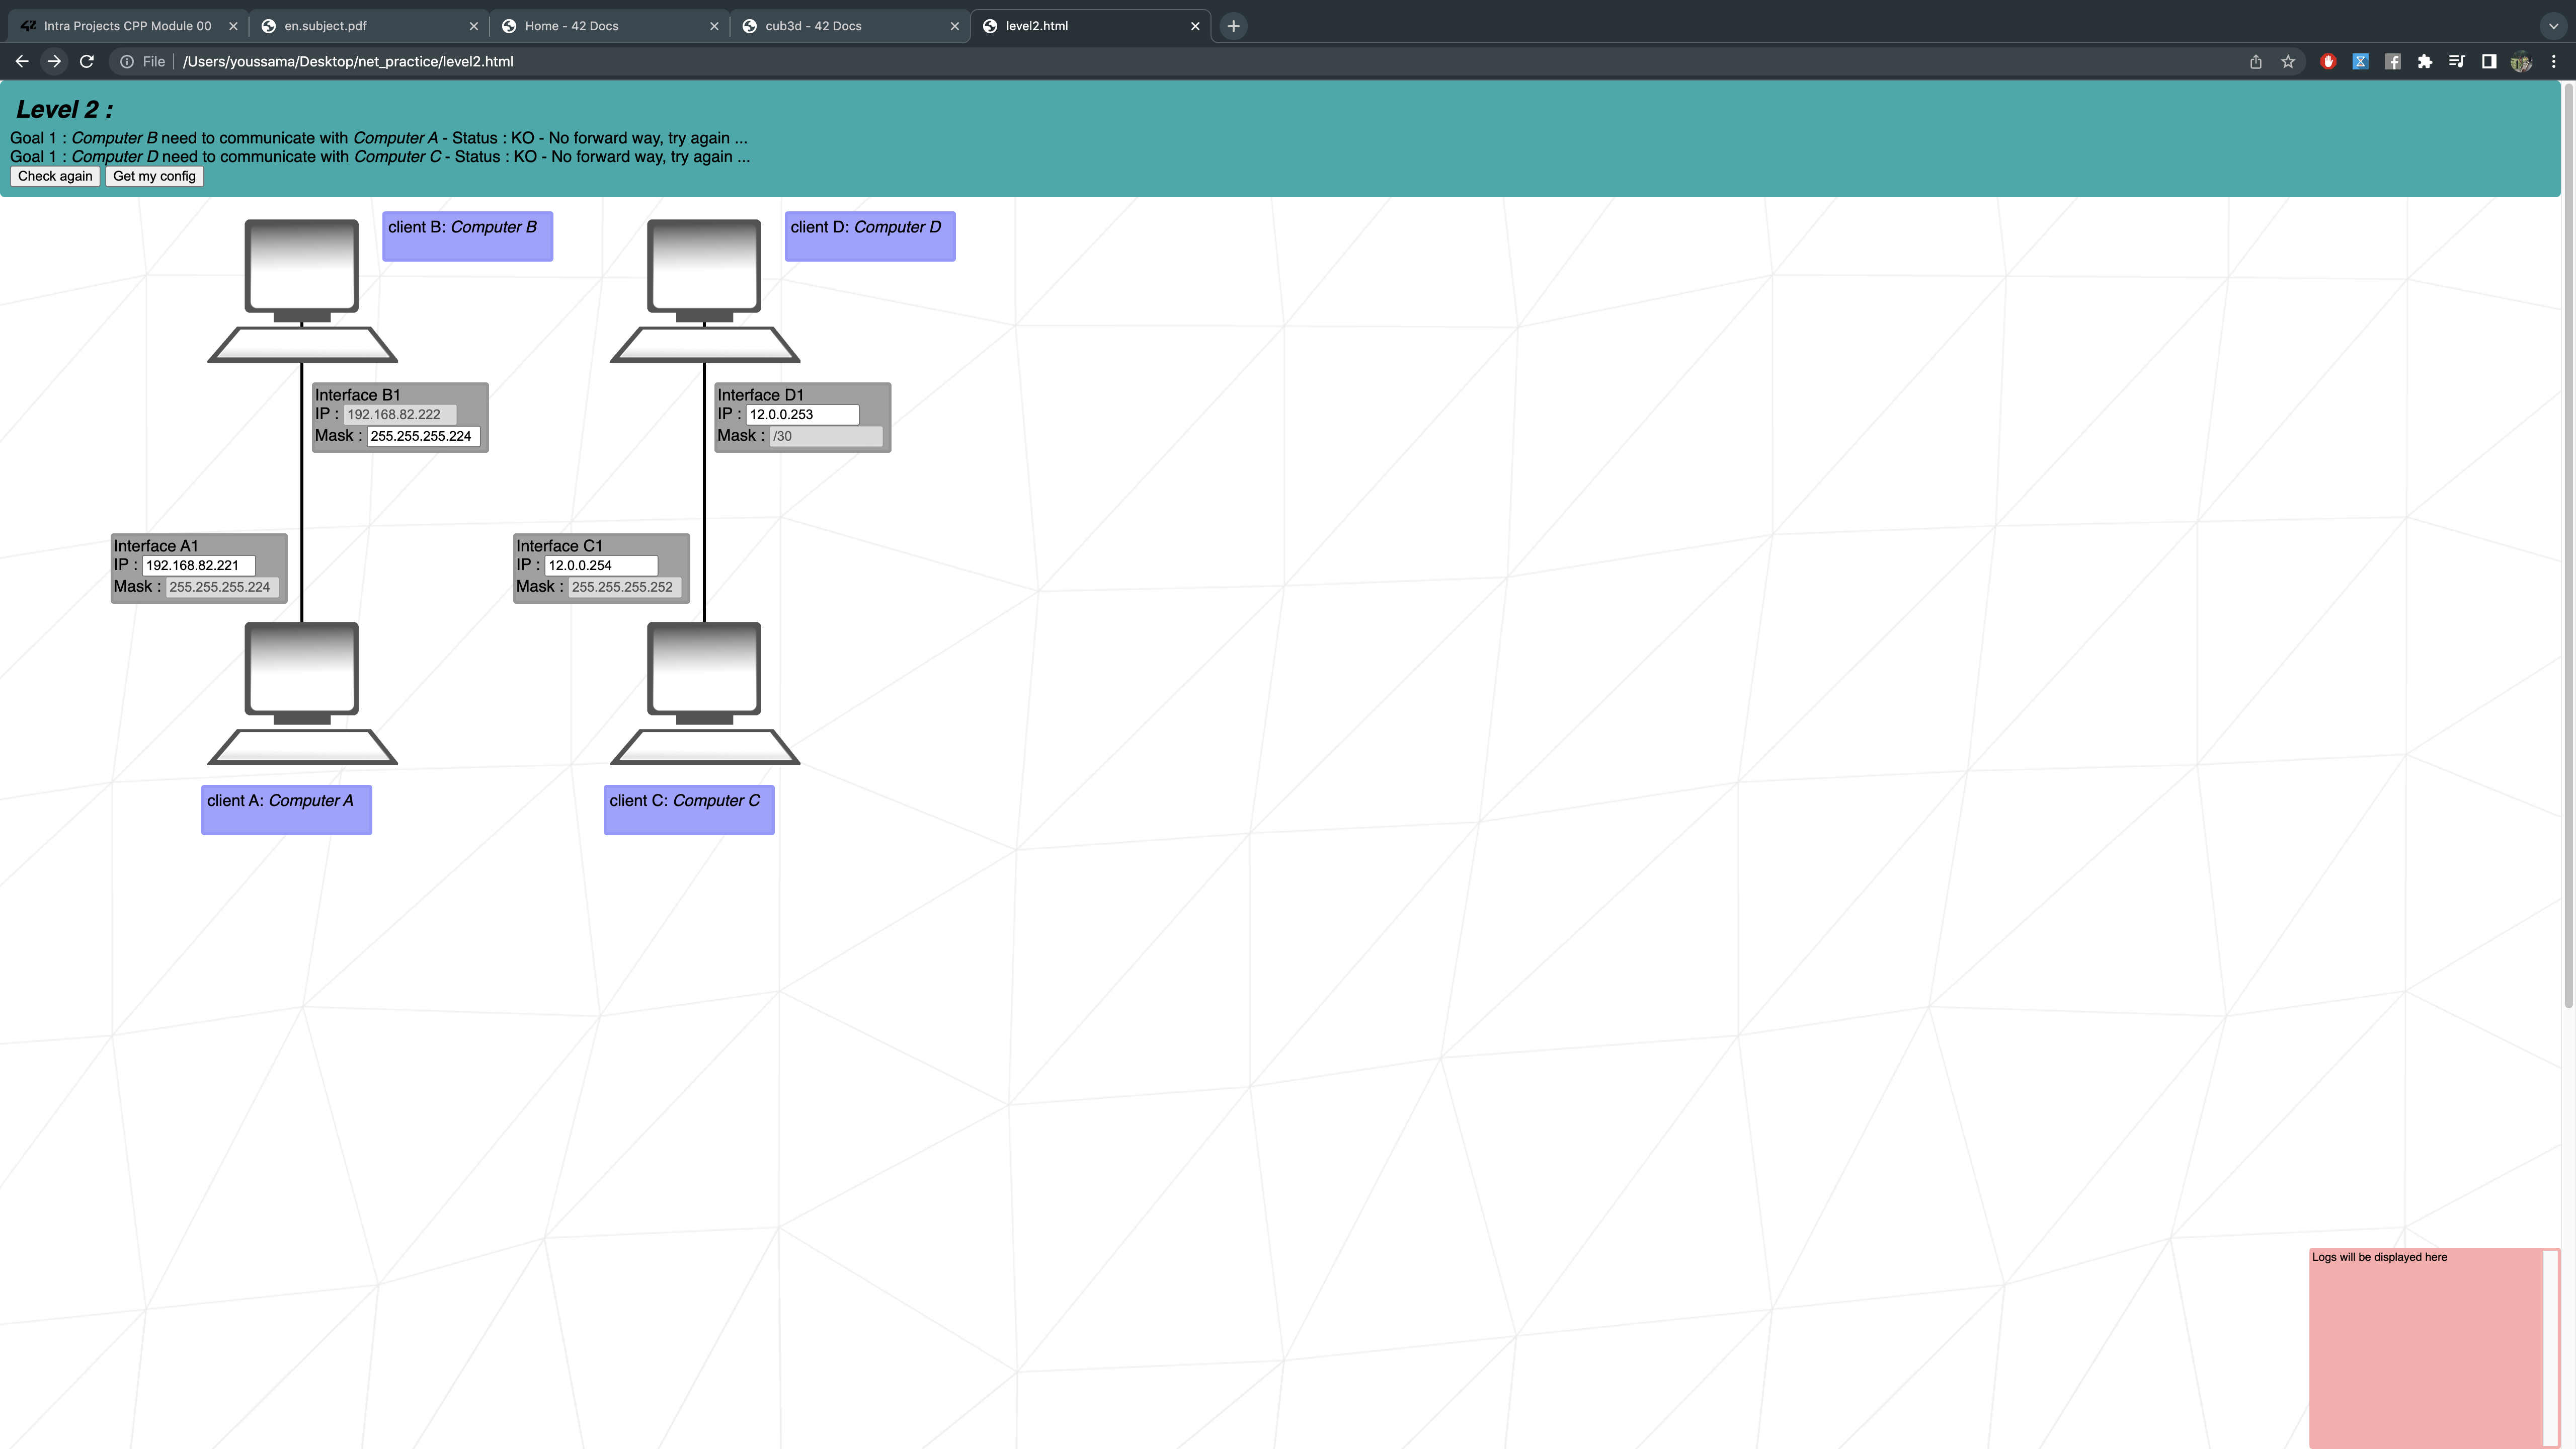Open the AdBlock extension icon
This screenshot has width=2576, height=1449.
click(x=2328, y=61)
